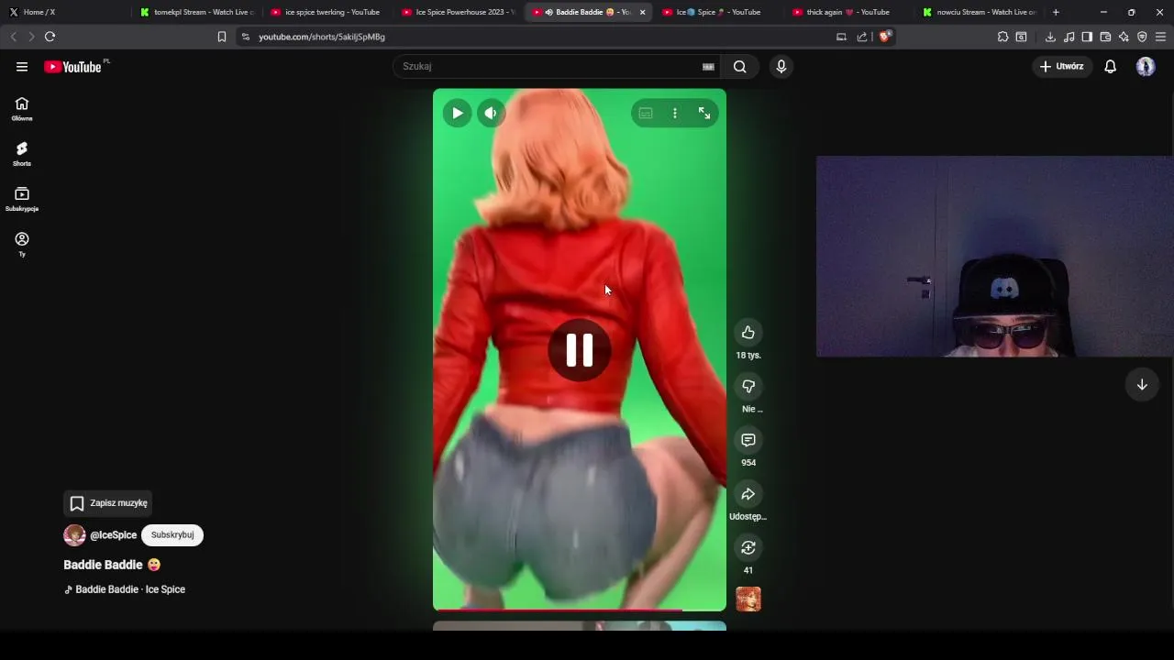The width and height of the screenshot is (1174, 660).
Task: Open site settings icon in address bar
Action: pyautogui.click(x=245, y=37)
